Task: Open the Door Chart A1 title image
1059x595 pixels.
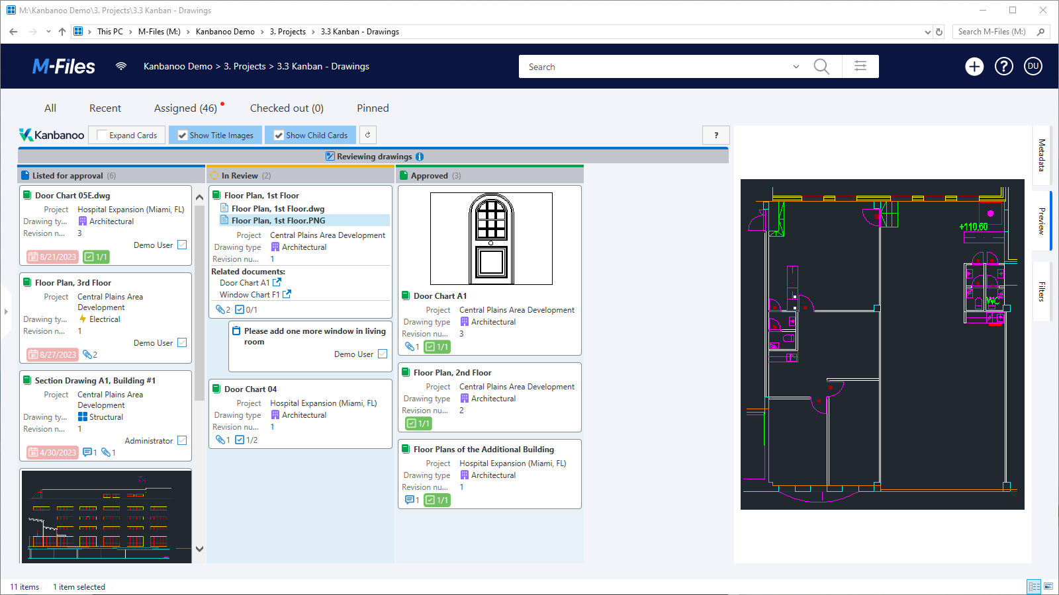Action: (x=491, y=239)
